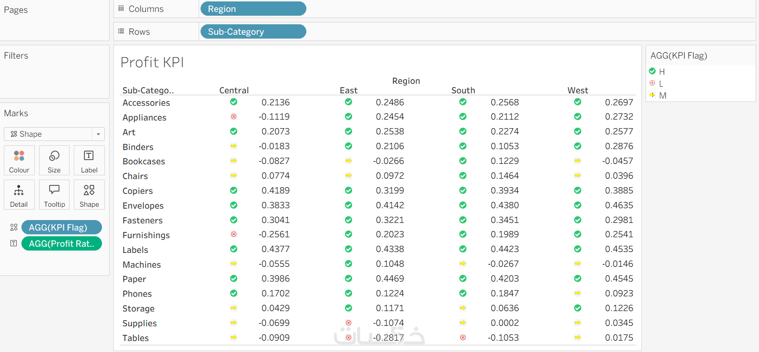The width and height of the screenshot is (759, 352).
Task: Select the Region pill on Columns
Action: click(253, 9)
